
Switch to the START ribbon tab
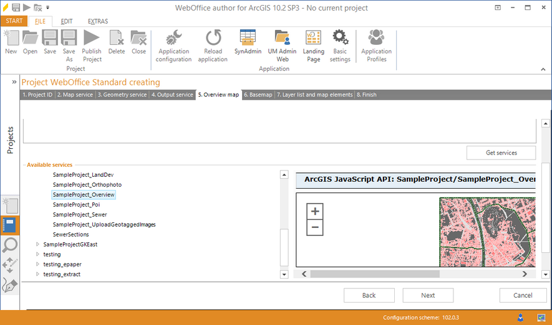(x=14, y=21)
